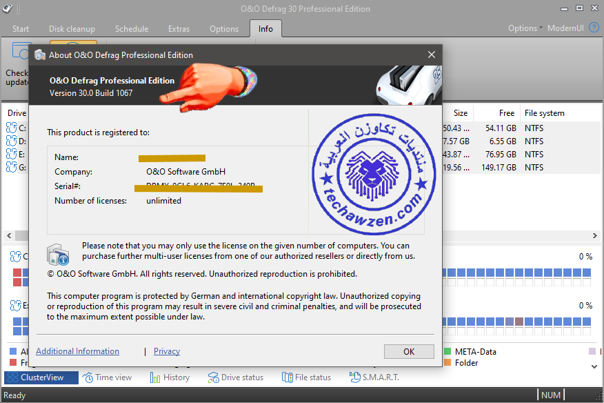This screenshot has width=604, height=403.
Task: Switch to ClusterView
Action: pyautogui.click(x=41, y=377)
